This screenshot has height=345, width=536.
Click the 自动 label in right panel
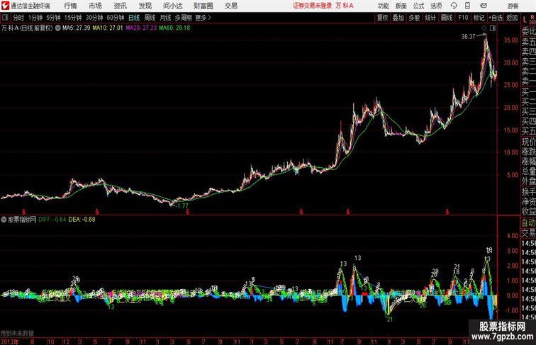[x=528, y=222]
